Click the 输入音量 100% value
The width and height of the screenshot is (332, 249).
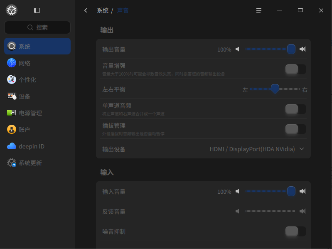[x=224, y=192]
